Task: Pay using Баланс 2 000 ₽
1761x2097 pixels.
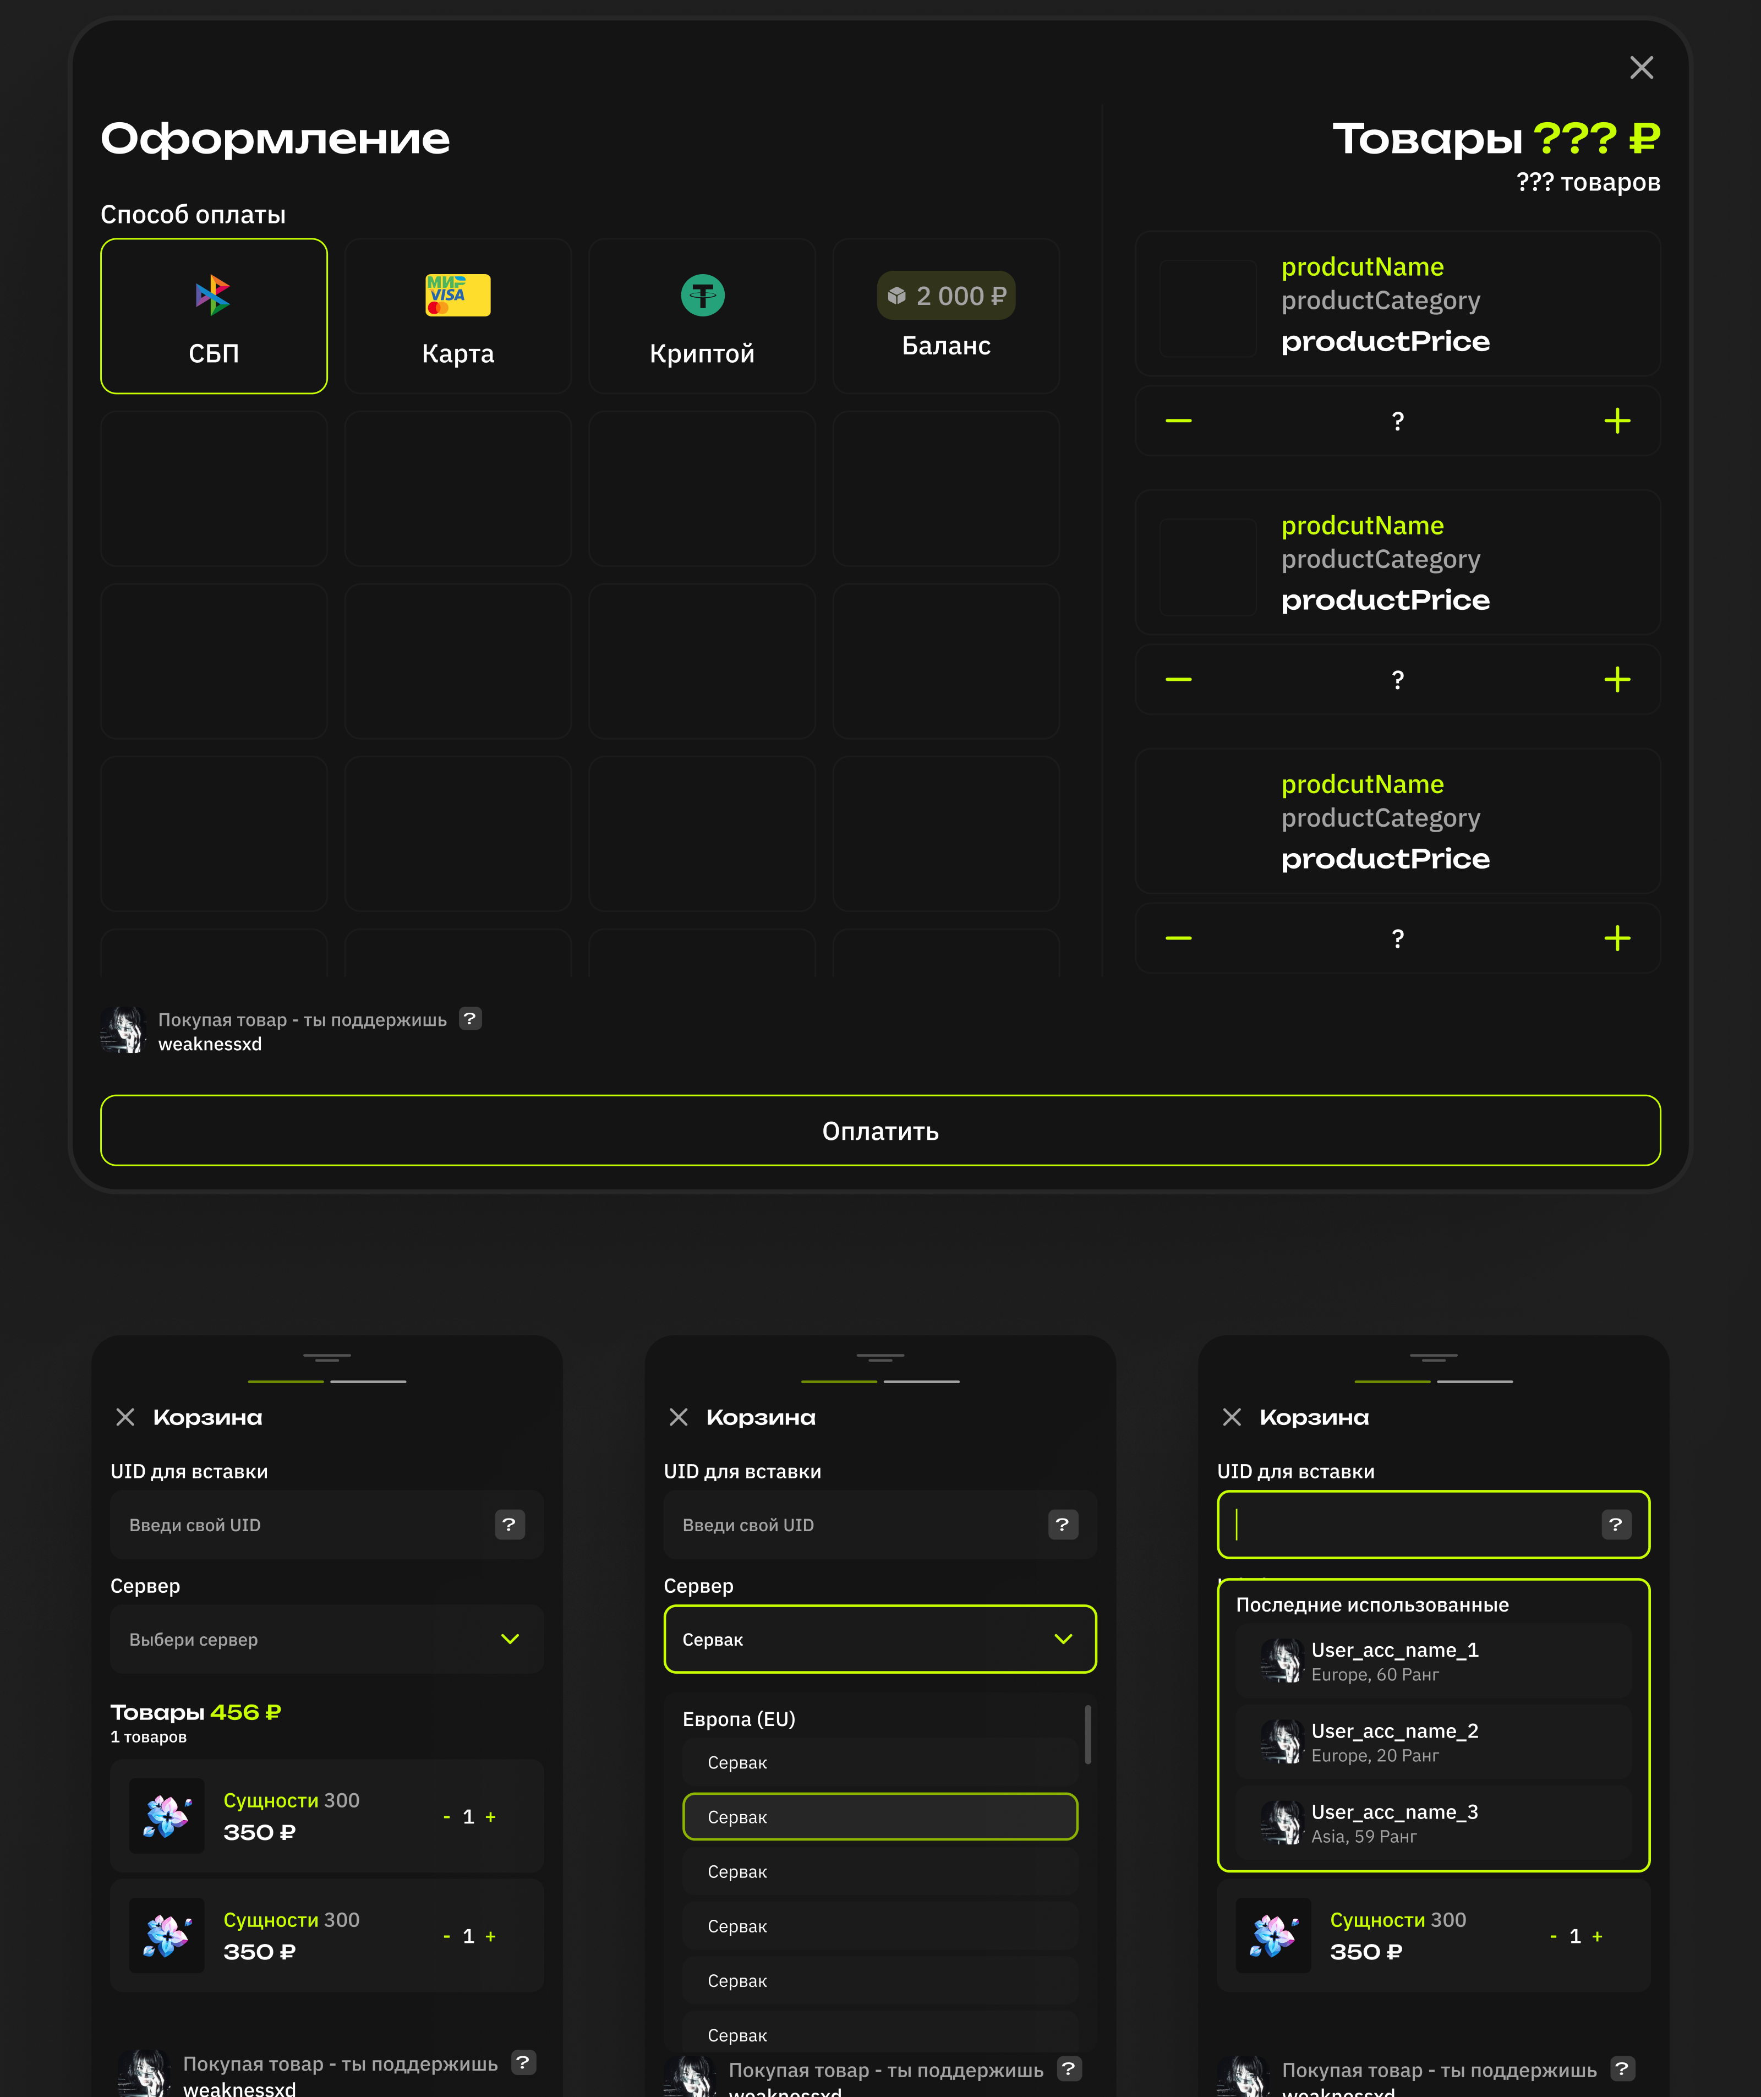Action: (945, 315)
